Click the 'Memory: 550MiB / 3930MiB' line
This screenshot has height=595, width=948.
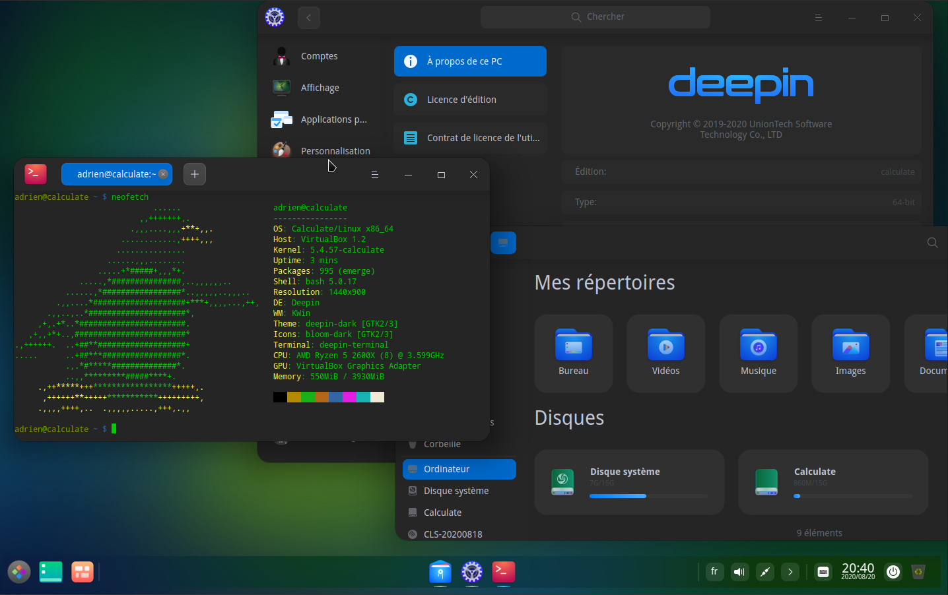coord(329,377)
